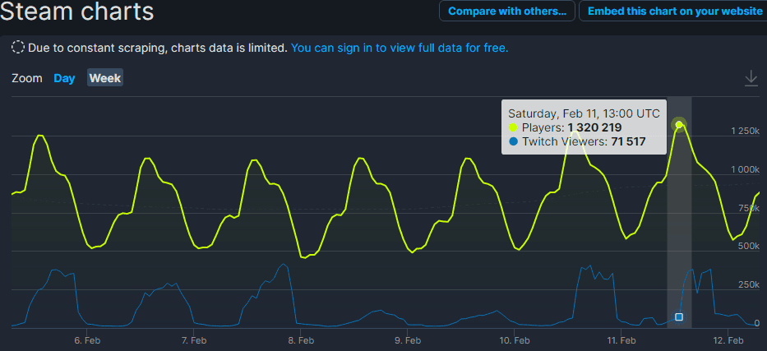Select the Day zoom option
Viewport: 767px width, 351px height.
(64, 78)
